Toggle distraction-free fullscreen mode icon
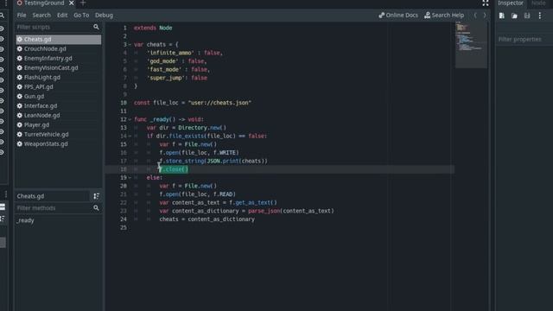Screen dimensions: 553x311 tap(486, 3)
